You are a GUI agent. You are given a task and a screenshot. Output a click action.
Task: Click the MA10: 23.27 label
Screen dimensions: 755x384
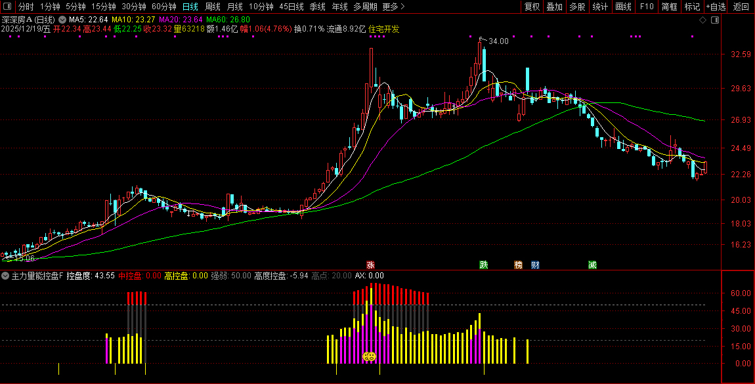(133, 20)
